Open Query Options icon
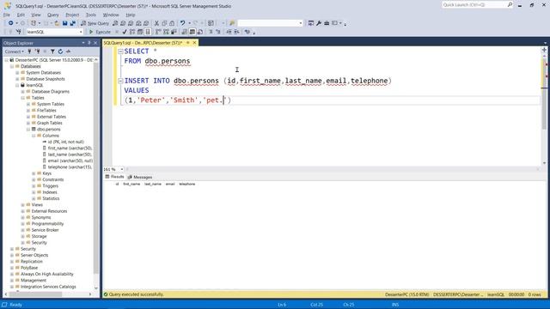The height and width of the screenshot is (309, 550). tap(140, 32)
